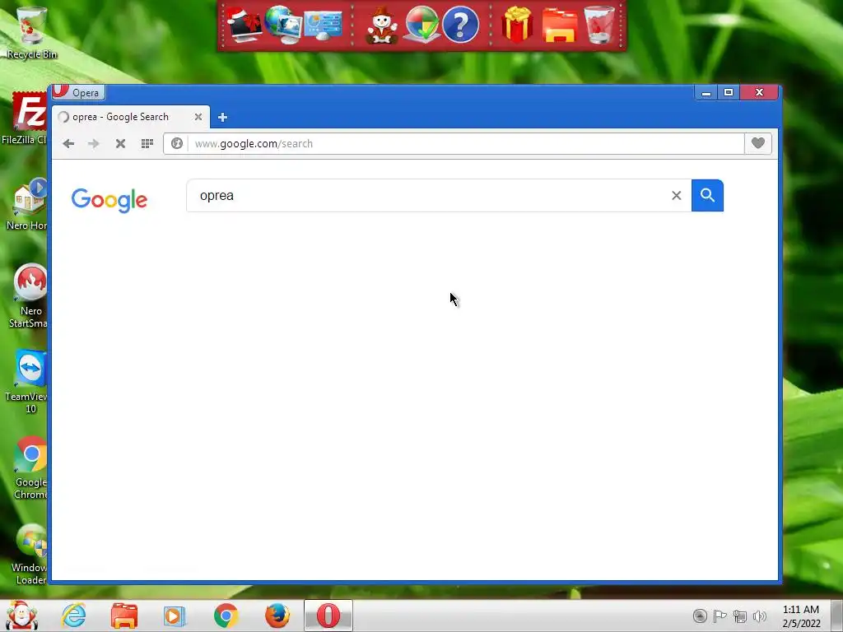Launch Chrome from the taskbar
This screenshot has width=843, height=632.
226,616
